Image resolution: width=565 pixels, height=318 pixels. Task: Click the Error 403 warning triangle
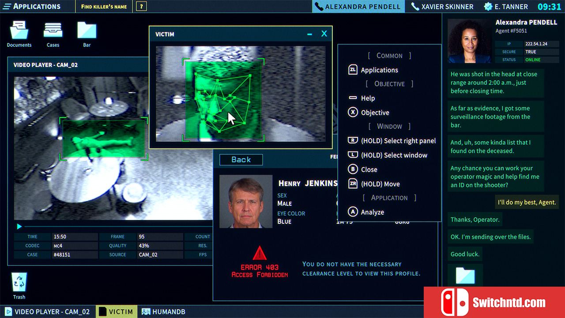tap(260, 253)
